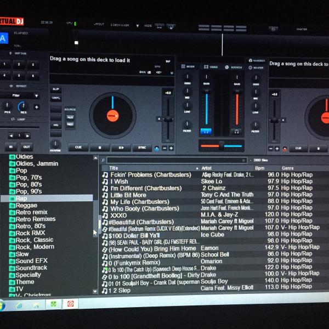Toggle the SANDBOX option
Image resolution: width=329 pixels, height=329 pixels.
click(257, 61)
